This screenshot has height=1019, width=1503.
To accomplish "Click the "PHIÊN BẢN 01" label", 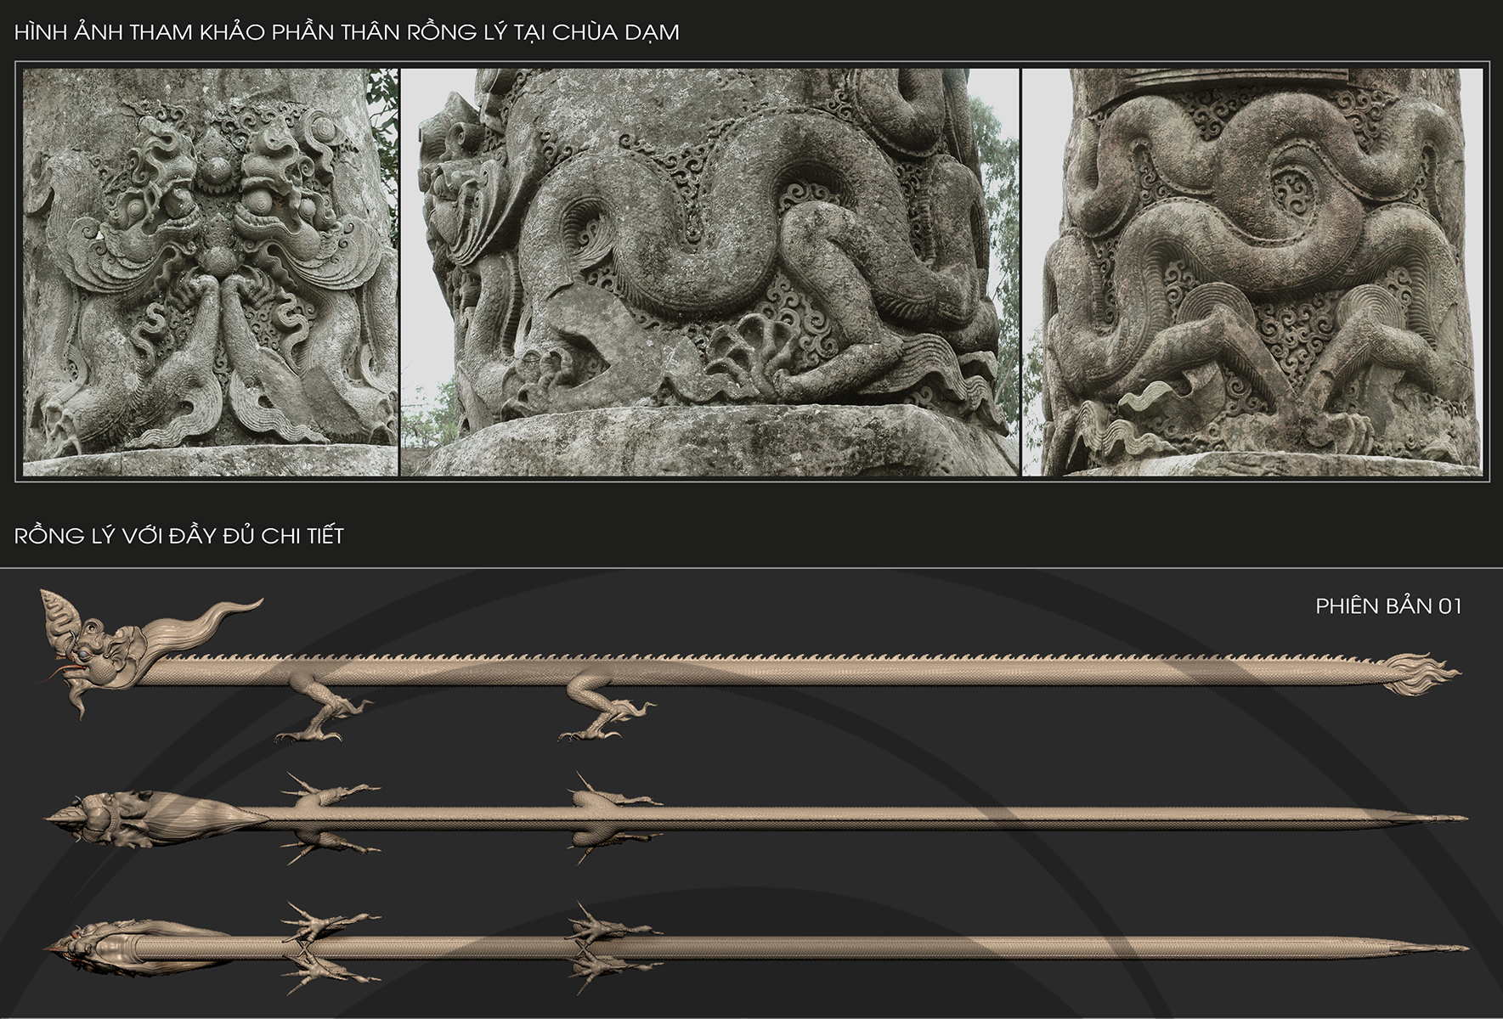I will click(1388, 605).
